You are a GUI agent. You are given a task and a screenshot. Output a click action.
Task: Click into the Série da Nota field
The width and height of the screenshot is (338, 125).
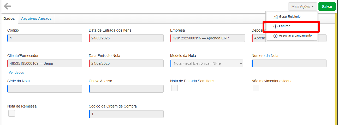tap(45, 89)
